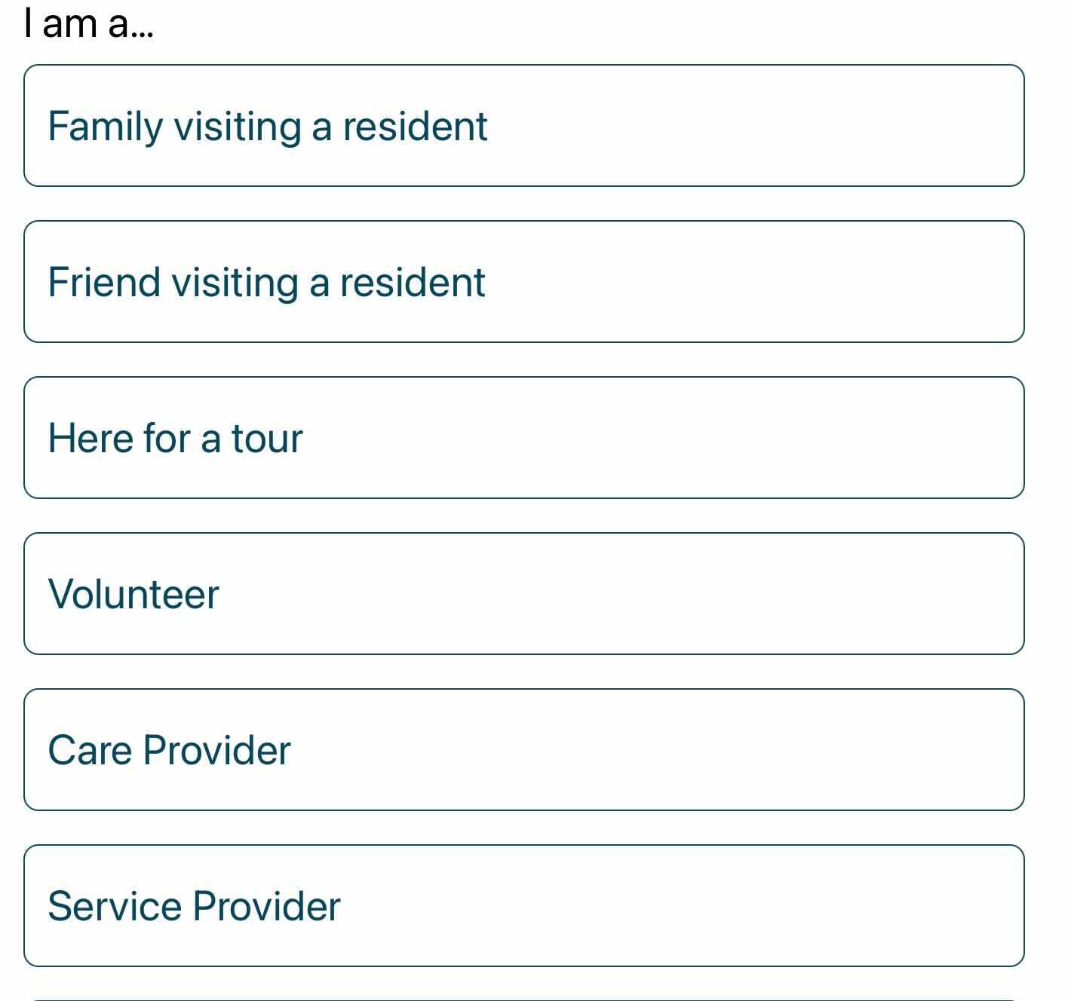Viewport: 1068px width, 1001px height.
Task: Indicate you are here for a tour
Action: point(524,437)
